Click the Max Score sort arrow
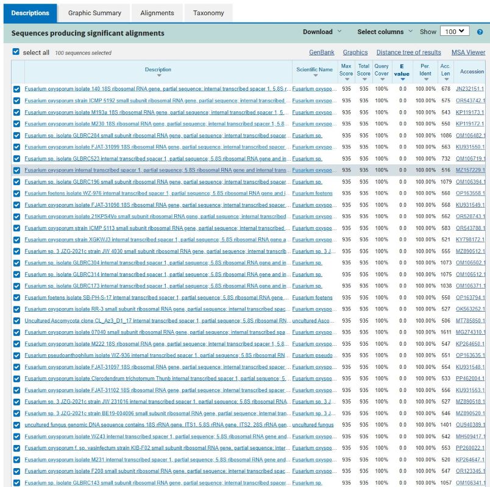This screenshot has height=487, width=490. pos(346,80)
